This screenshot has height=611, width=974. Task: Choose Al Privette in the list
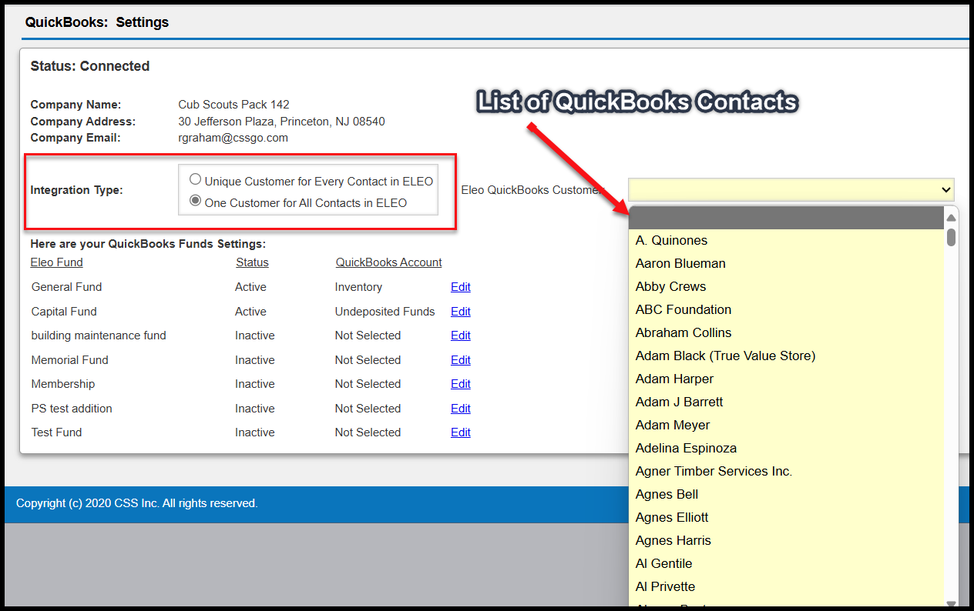tap(786, 587)
